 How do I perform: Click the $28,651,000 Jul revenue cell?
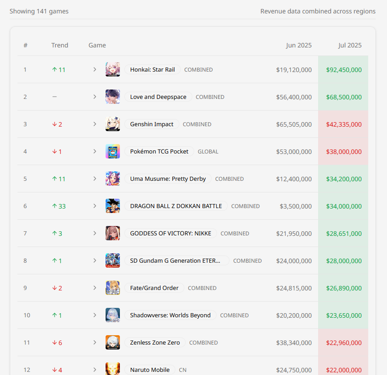(344, 233)
